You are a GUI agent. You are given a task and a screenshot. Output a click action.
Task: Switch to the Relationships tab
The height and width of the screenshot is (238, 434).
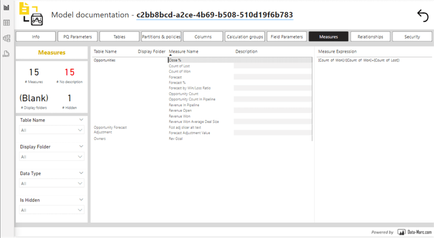click(370, 37)
